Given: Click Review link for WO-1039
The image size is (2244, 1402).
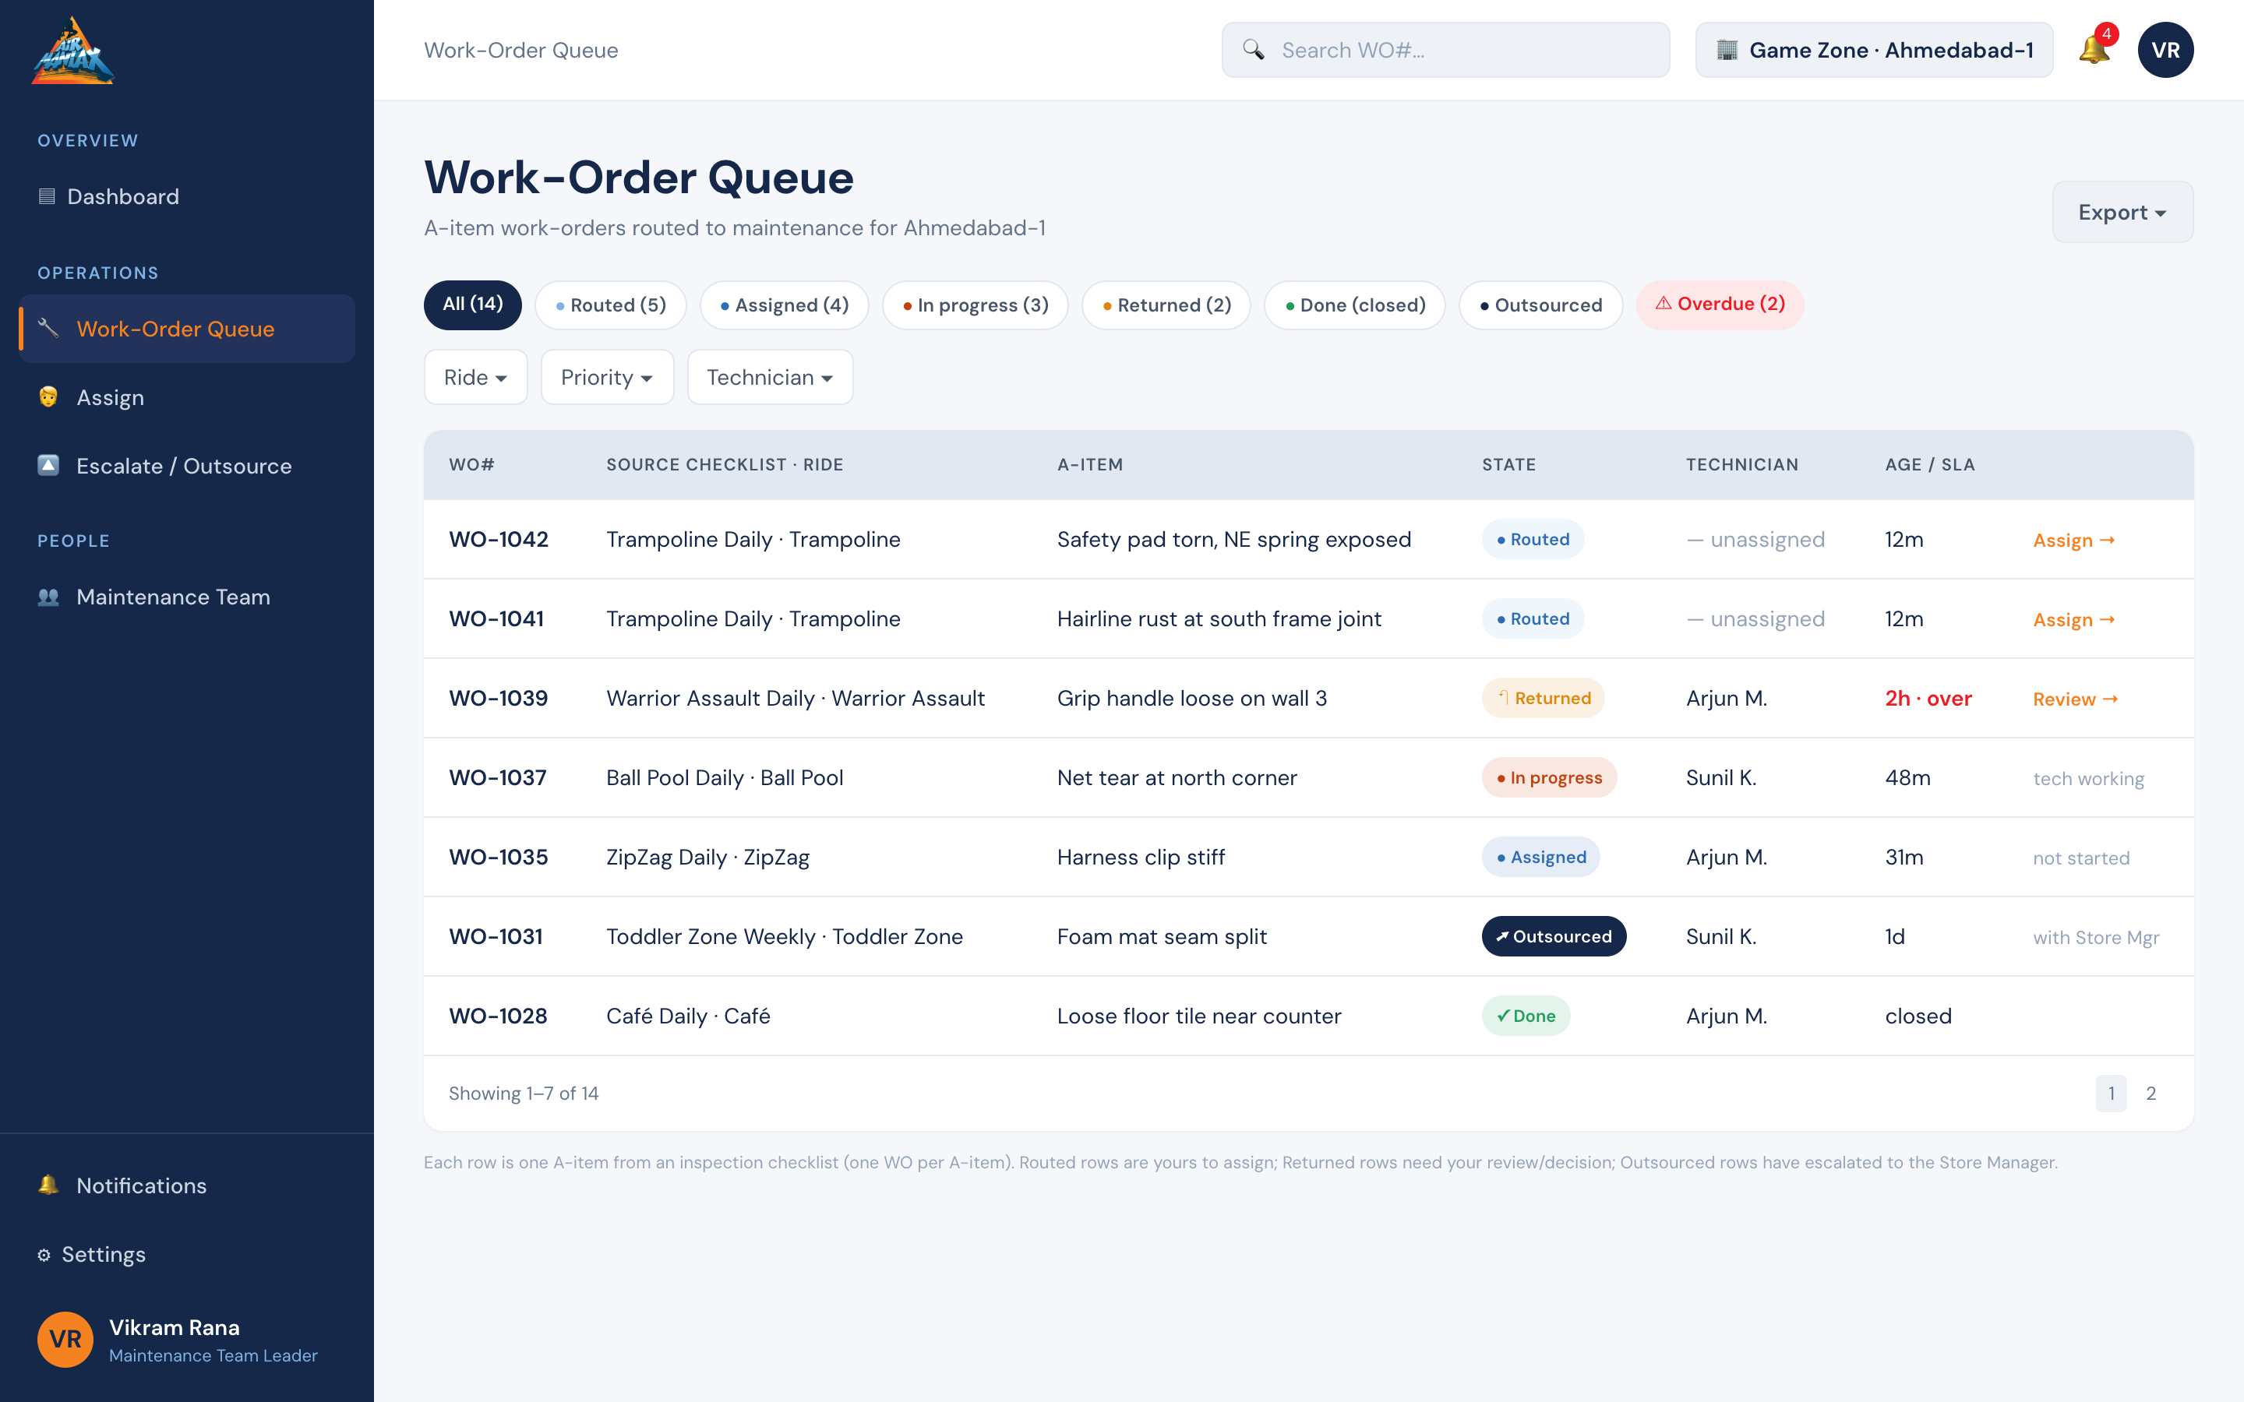Looking at the screenshot, I should (x=2075, y=698).
